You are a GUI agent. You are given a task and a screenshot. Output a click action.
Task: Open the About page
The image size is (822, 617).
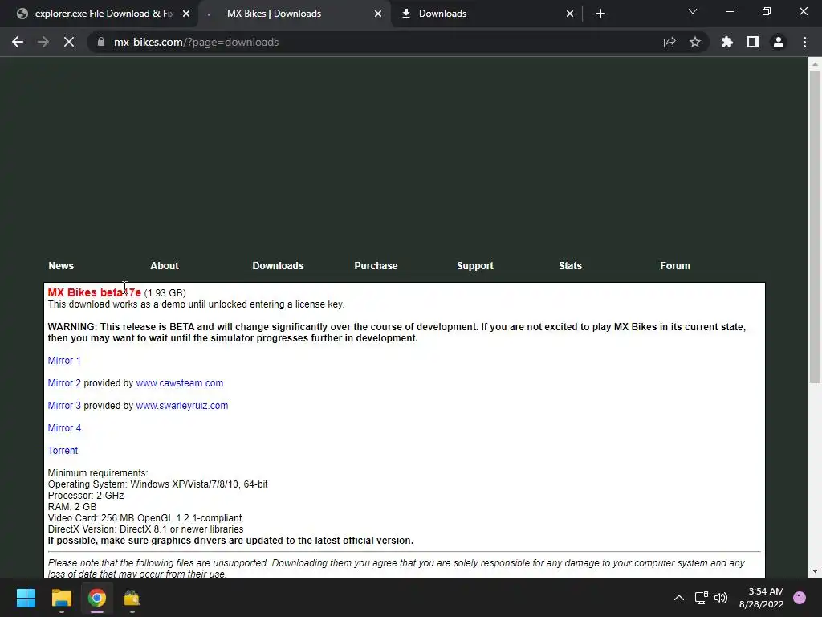(x=165, y=265)
